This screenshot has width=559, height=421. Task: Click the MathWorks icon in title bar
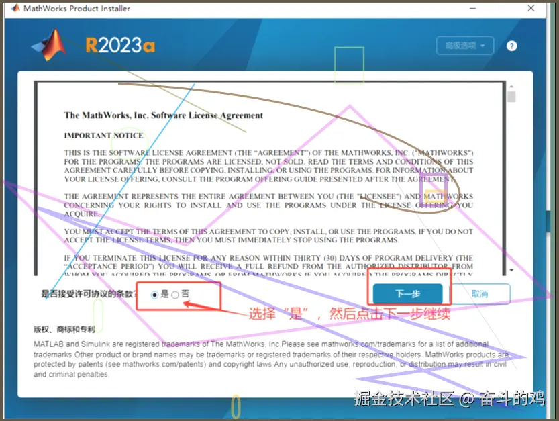[15, 8]
